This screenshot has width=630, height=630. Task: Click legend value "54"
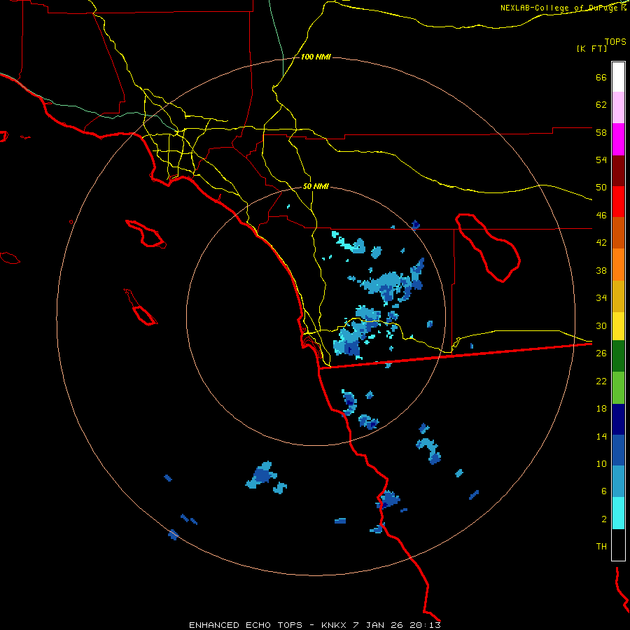[601, 160]
